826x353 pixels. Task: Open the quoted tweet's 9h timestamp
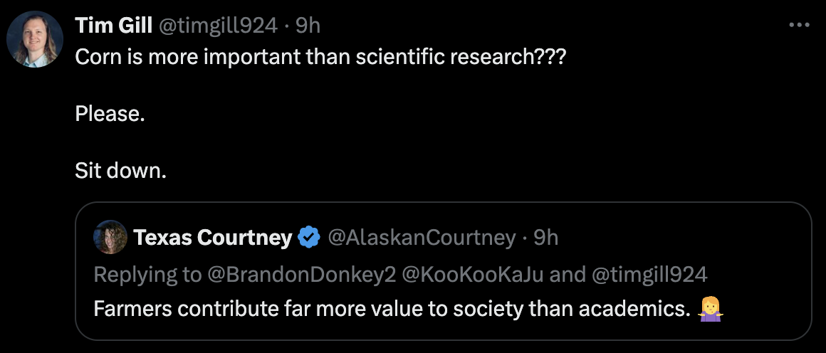tap(545, 238)
